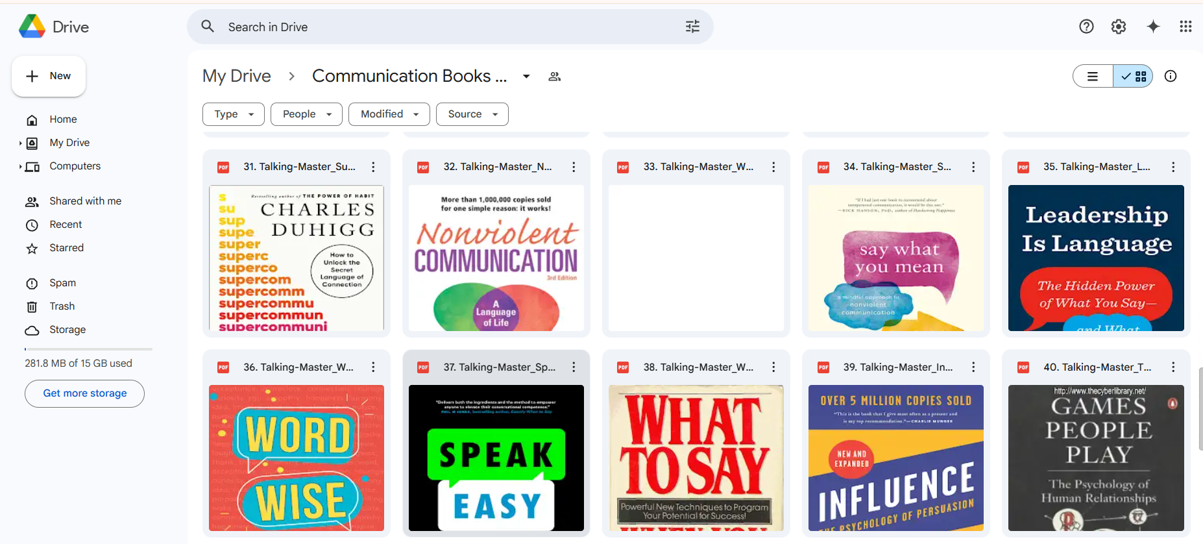The width and height of the screenshot is (1203, 544).
Task: Click '281.8 MB of 15 GB used' text
Action: pyautogui.click(x=79, y=364)
